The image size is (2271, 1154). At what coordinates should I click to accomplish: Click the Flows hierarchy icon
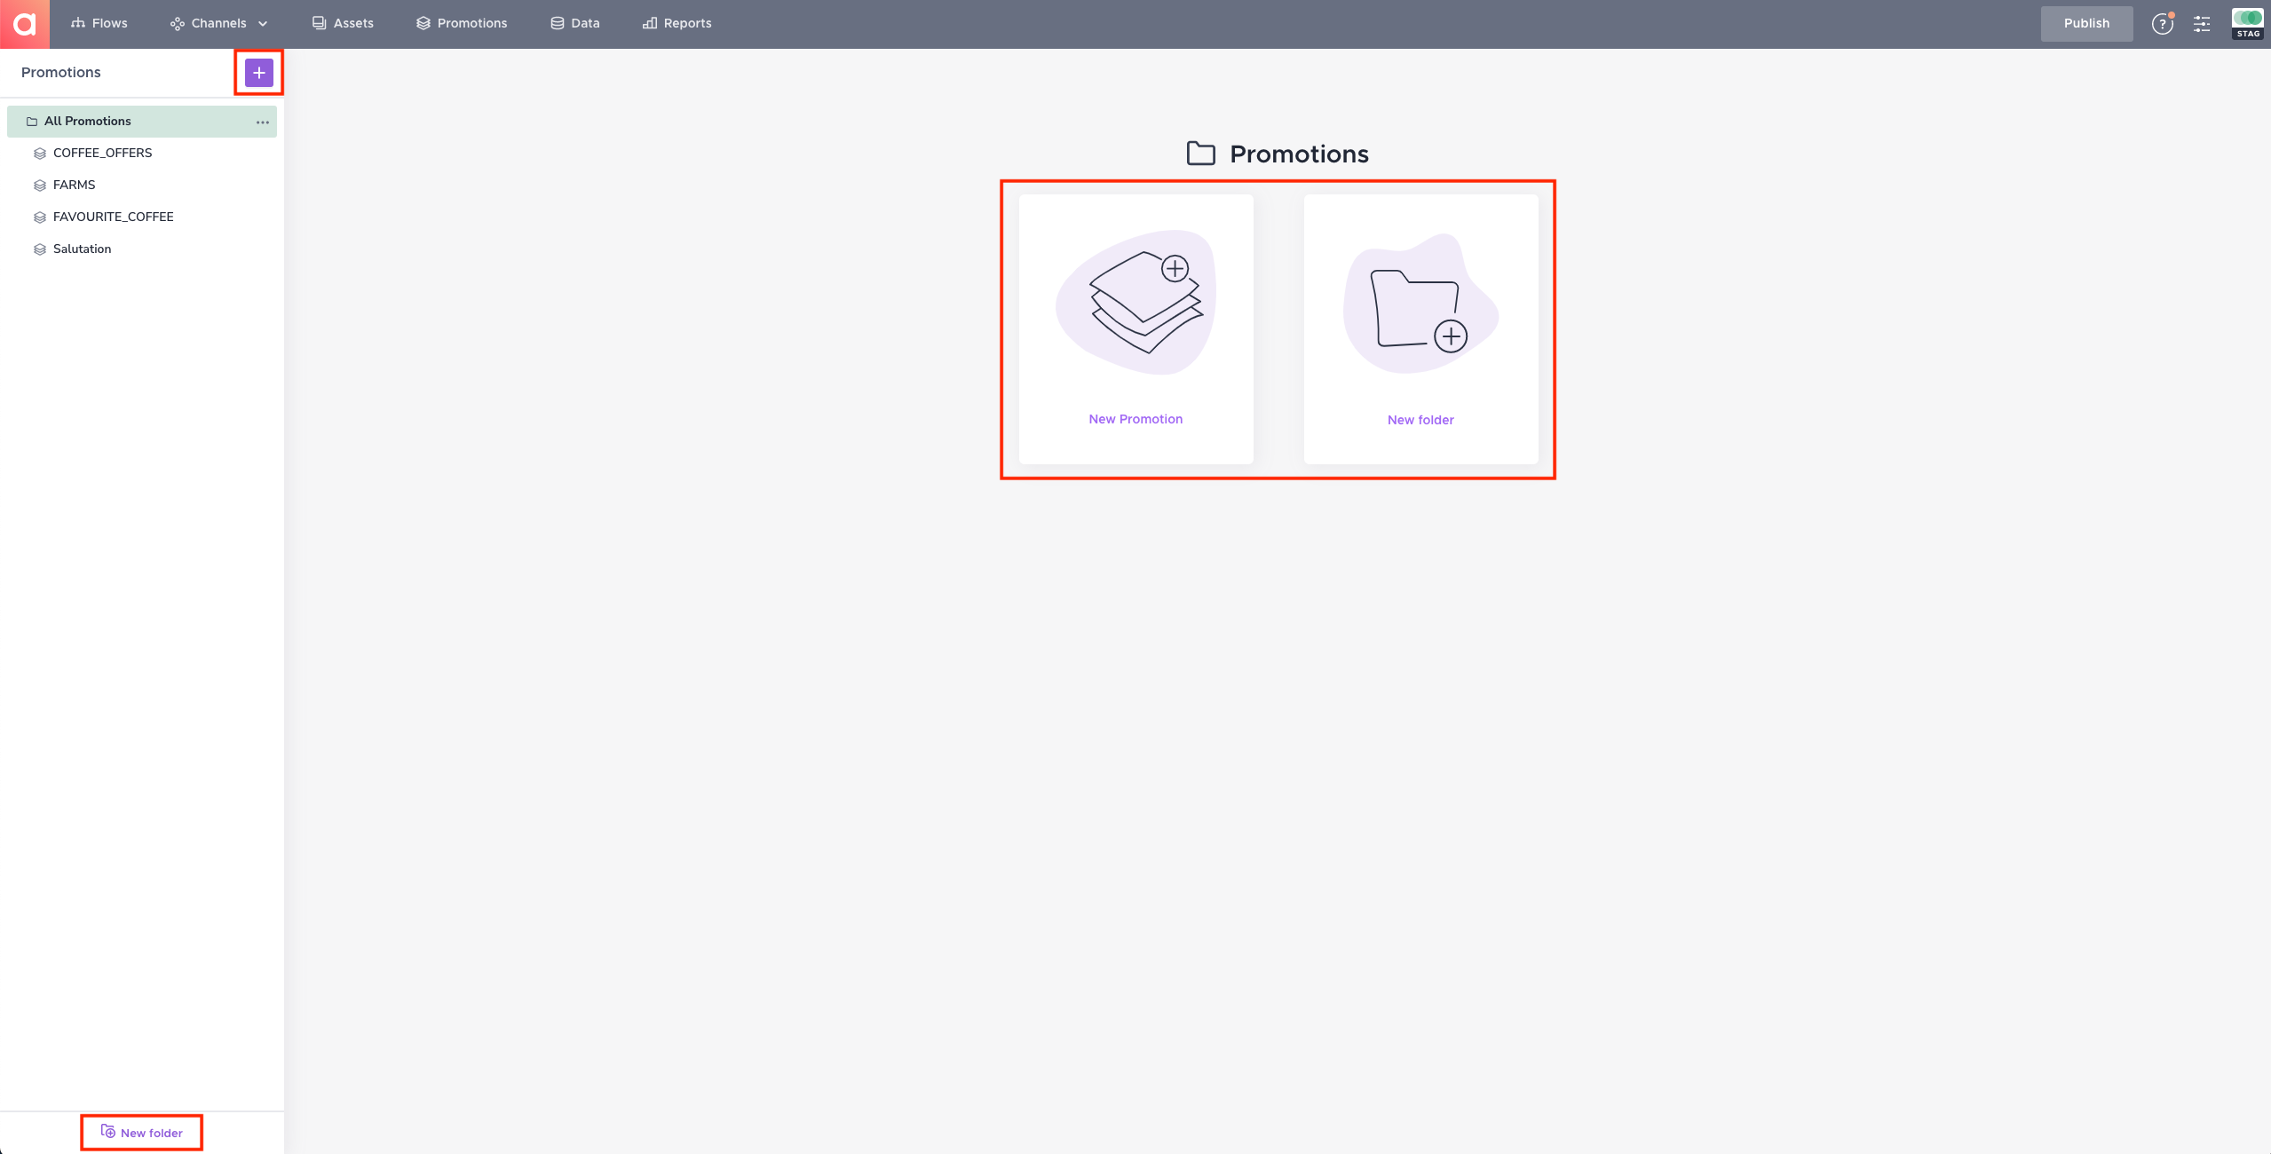pyautogui.click(x=78, y=23)
